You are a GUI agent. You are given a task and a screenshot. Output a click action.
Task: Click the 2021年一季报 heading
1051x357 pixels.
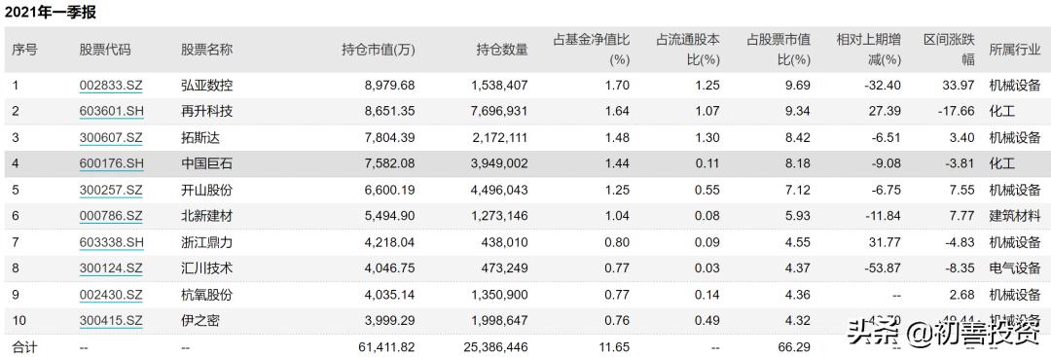click(52, 12)
